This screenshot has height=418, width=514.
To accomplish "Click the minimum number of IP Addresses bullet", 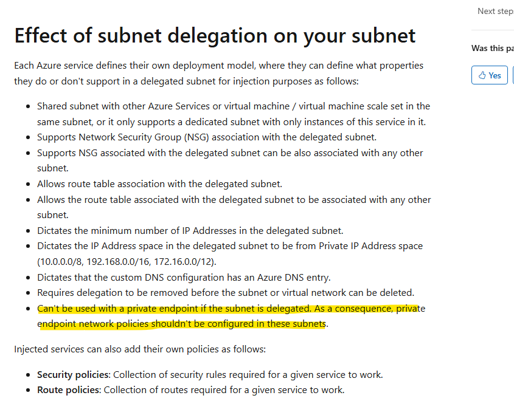I will (190, 231).
